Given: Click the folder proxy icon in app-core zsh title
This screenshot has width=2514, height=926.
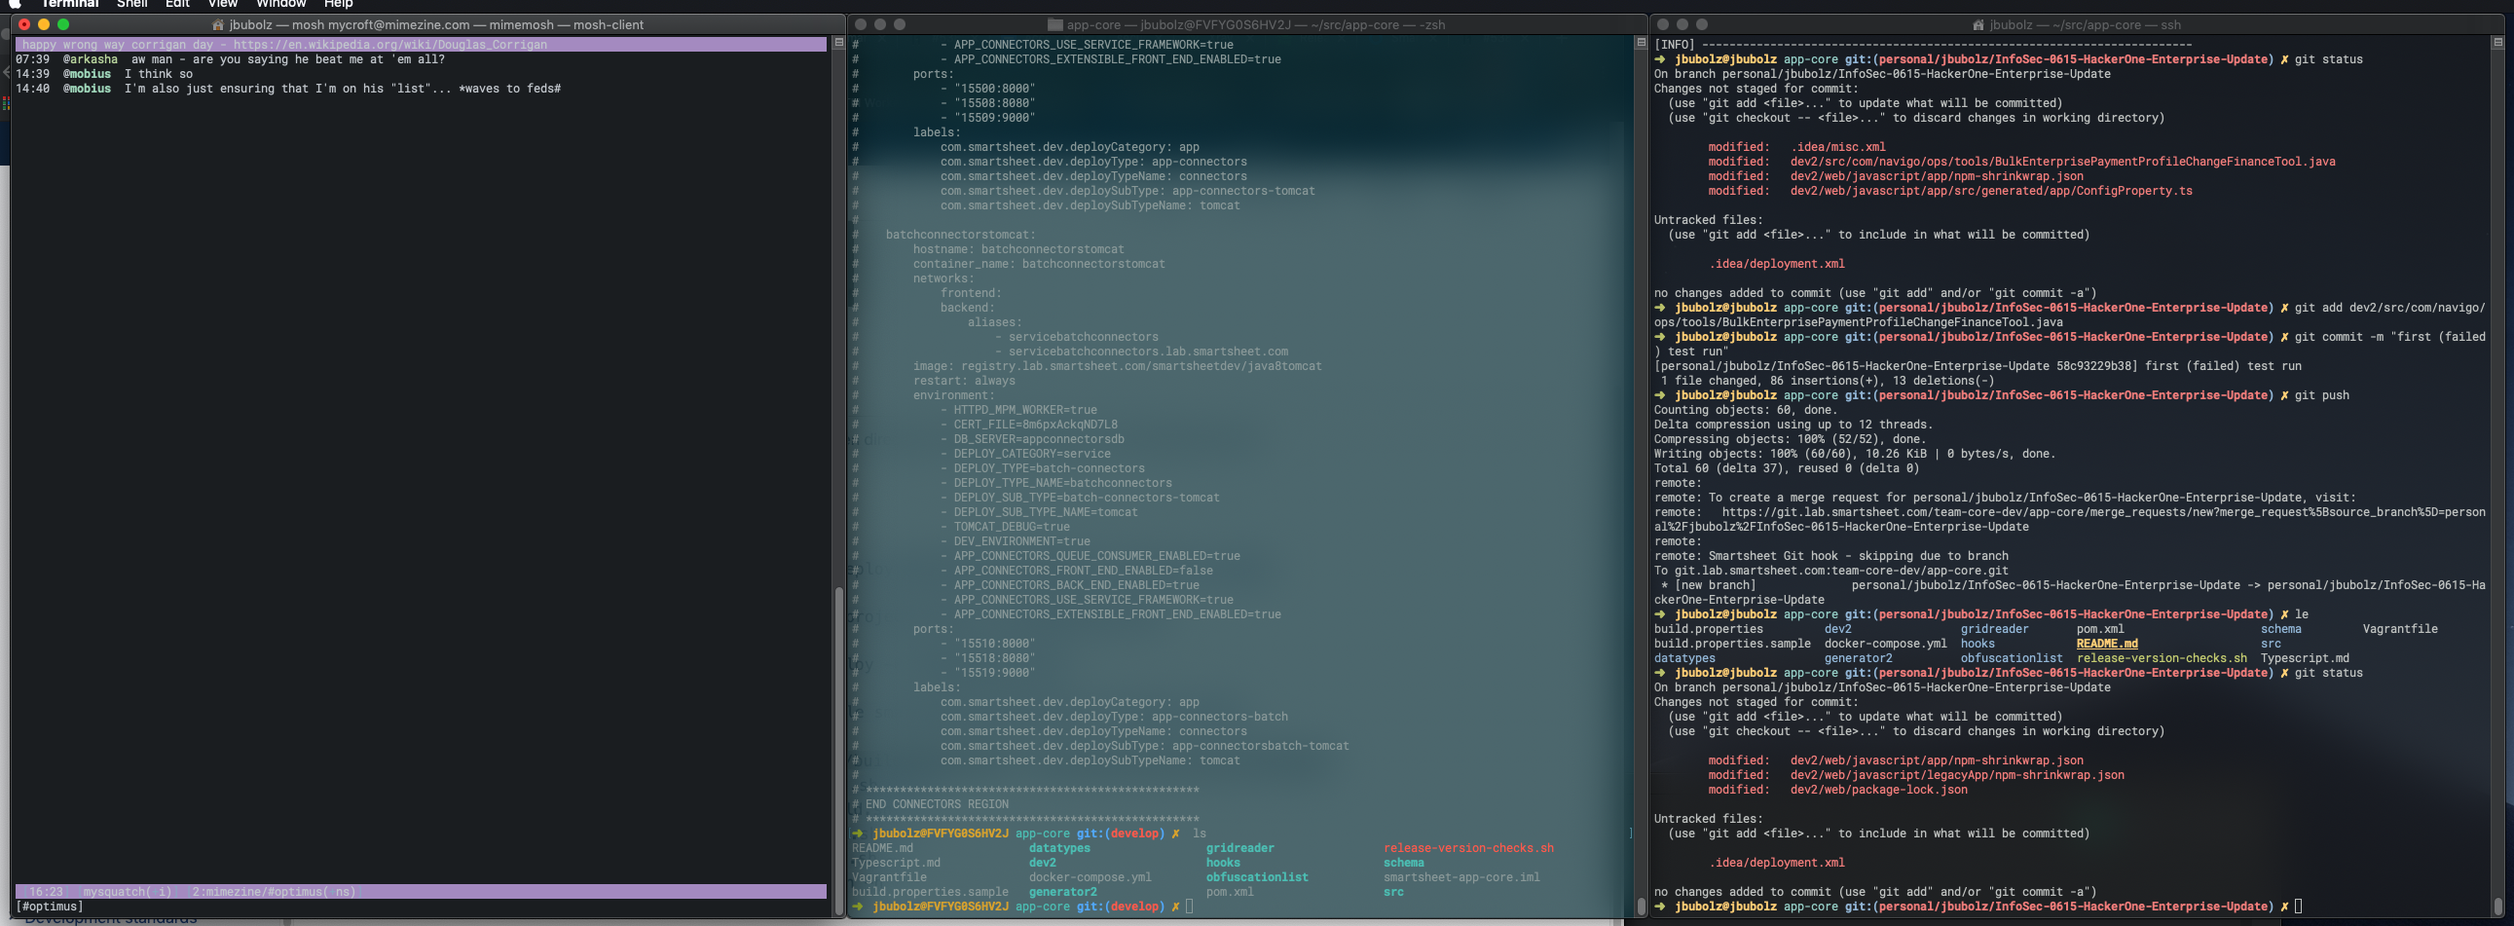Looking at the screenshot, I should click(1055, 24).
